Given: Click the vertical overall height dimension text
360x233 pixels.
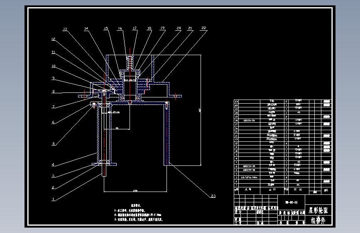Looking at the screenshot, I should coord(199,110).
